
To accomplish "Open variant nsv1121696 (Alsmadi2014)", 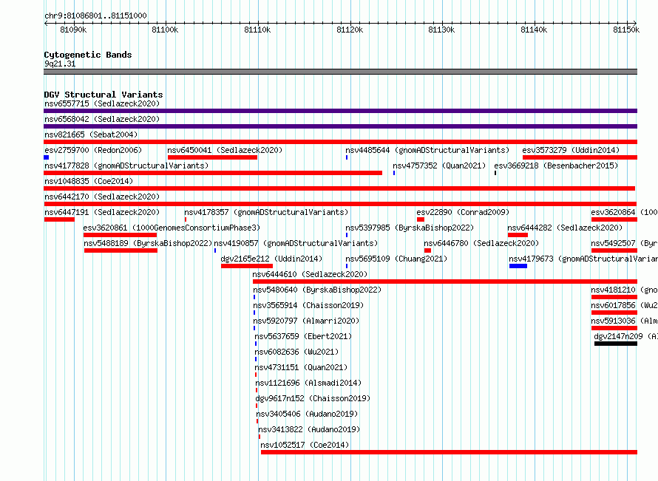I will [x=308, y=383].
